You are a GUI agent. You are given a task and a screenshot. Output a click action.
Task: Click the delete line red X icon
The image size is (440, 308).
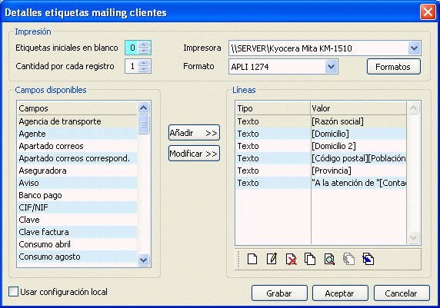point(291,259)
